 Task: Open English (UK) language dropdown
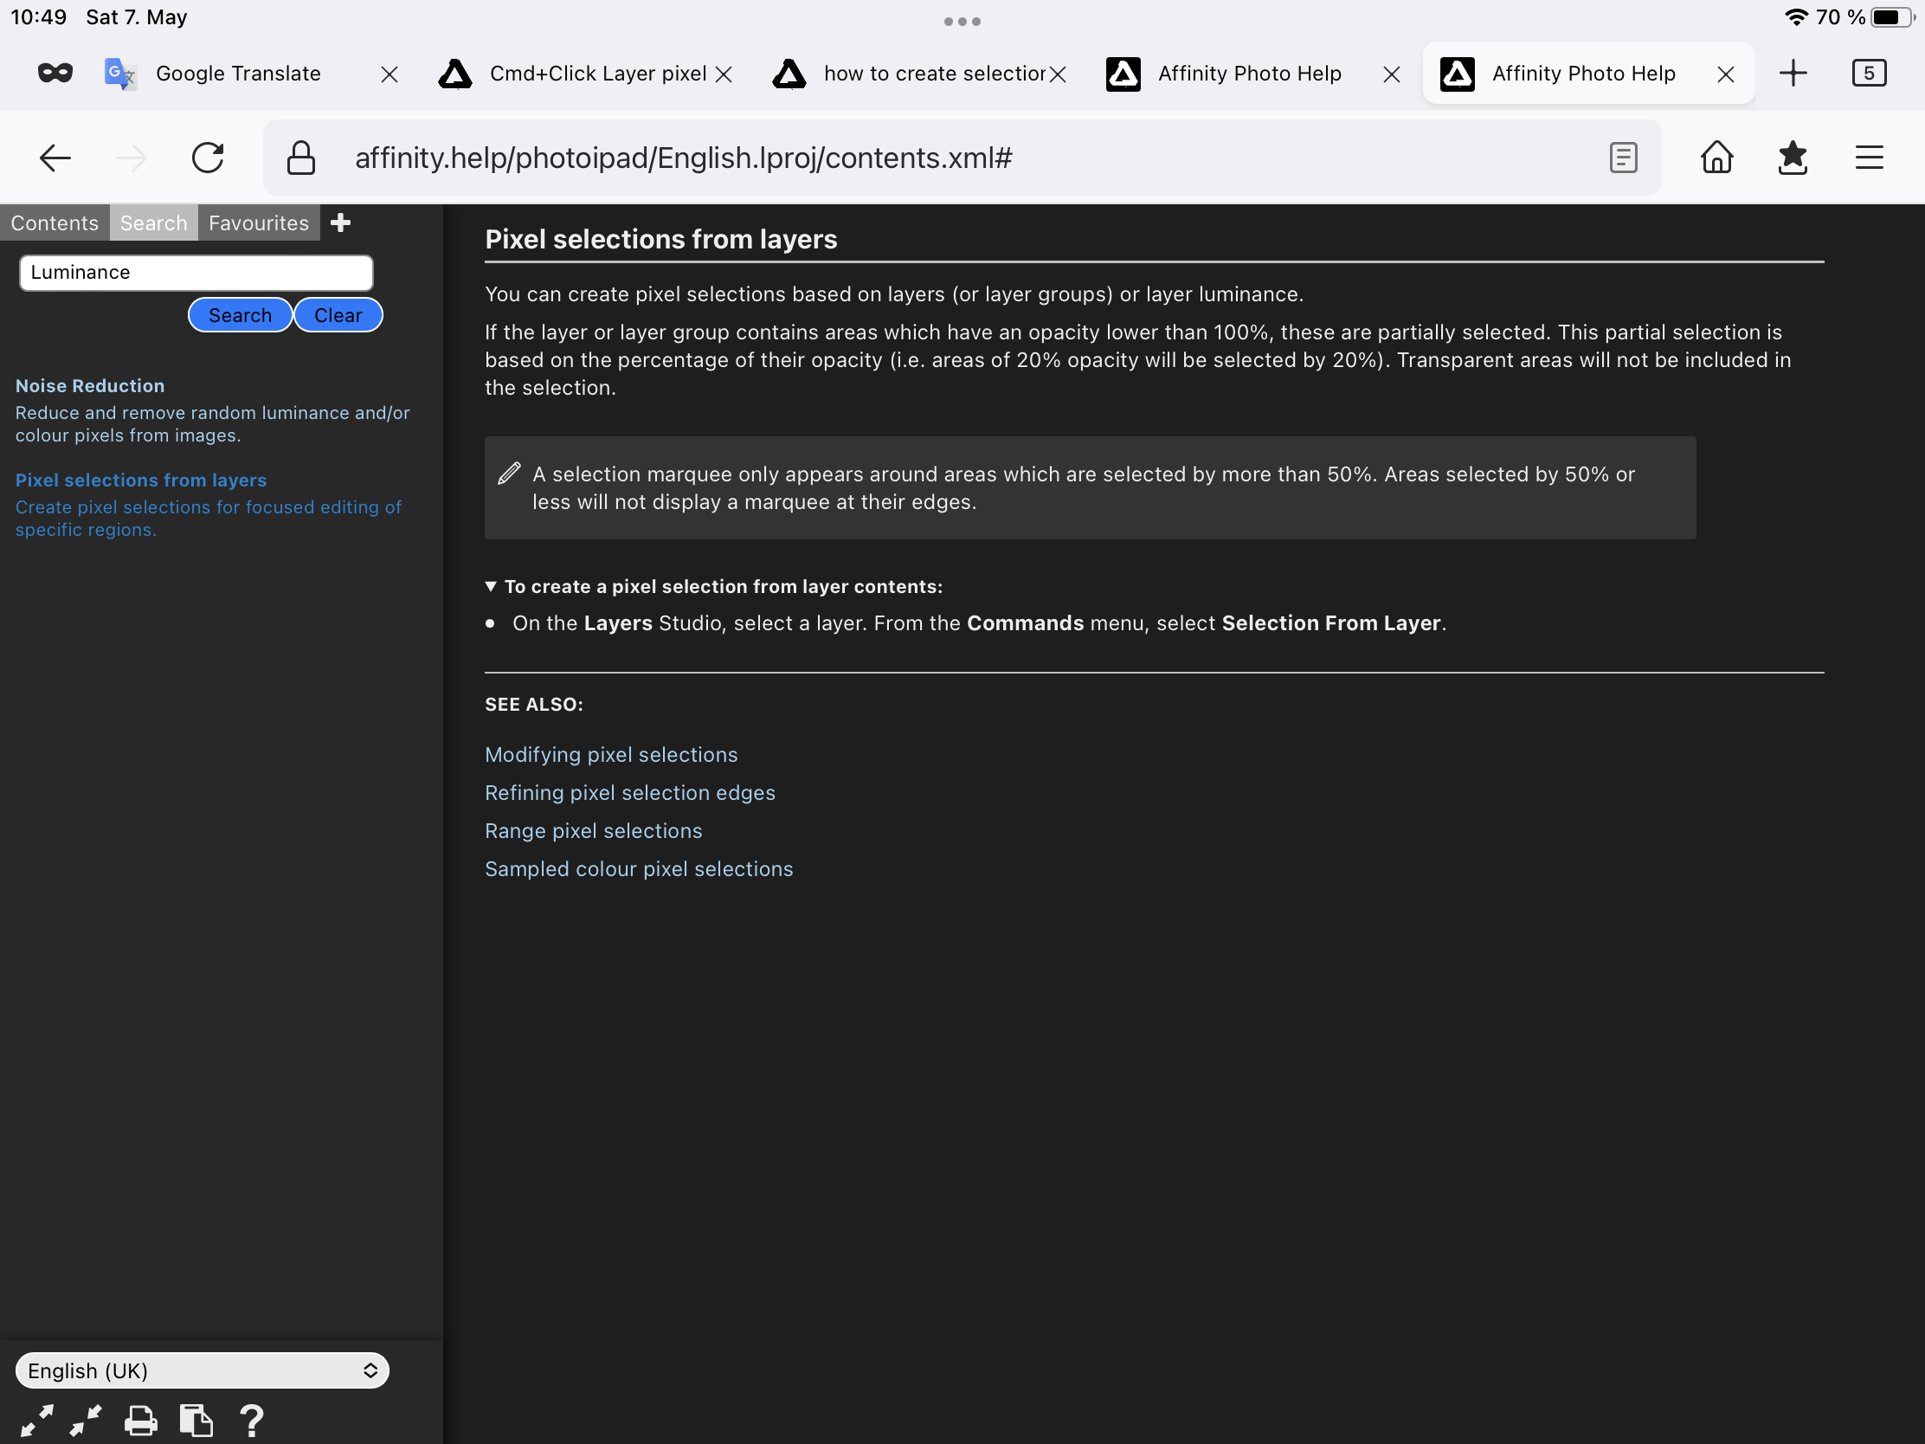coord(202,1371)
